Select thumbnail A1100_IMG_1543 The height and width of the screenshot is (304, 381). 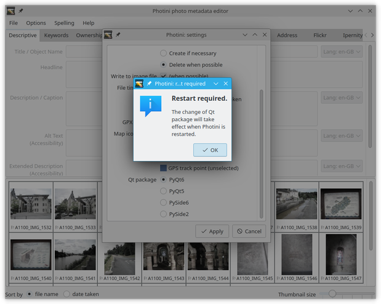(164, 260)
